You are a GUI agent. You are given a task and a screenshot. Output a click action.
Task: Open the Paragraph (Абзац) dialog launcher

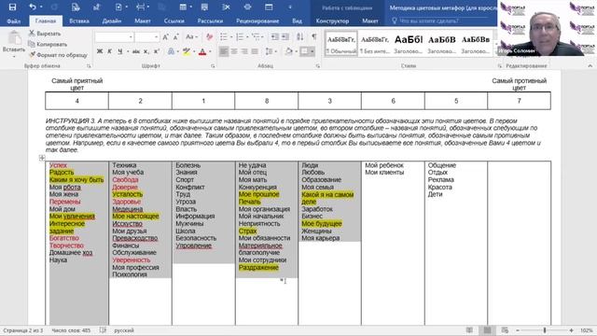pyautogui.click(x=317, y=66)
